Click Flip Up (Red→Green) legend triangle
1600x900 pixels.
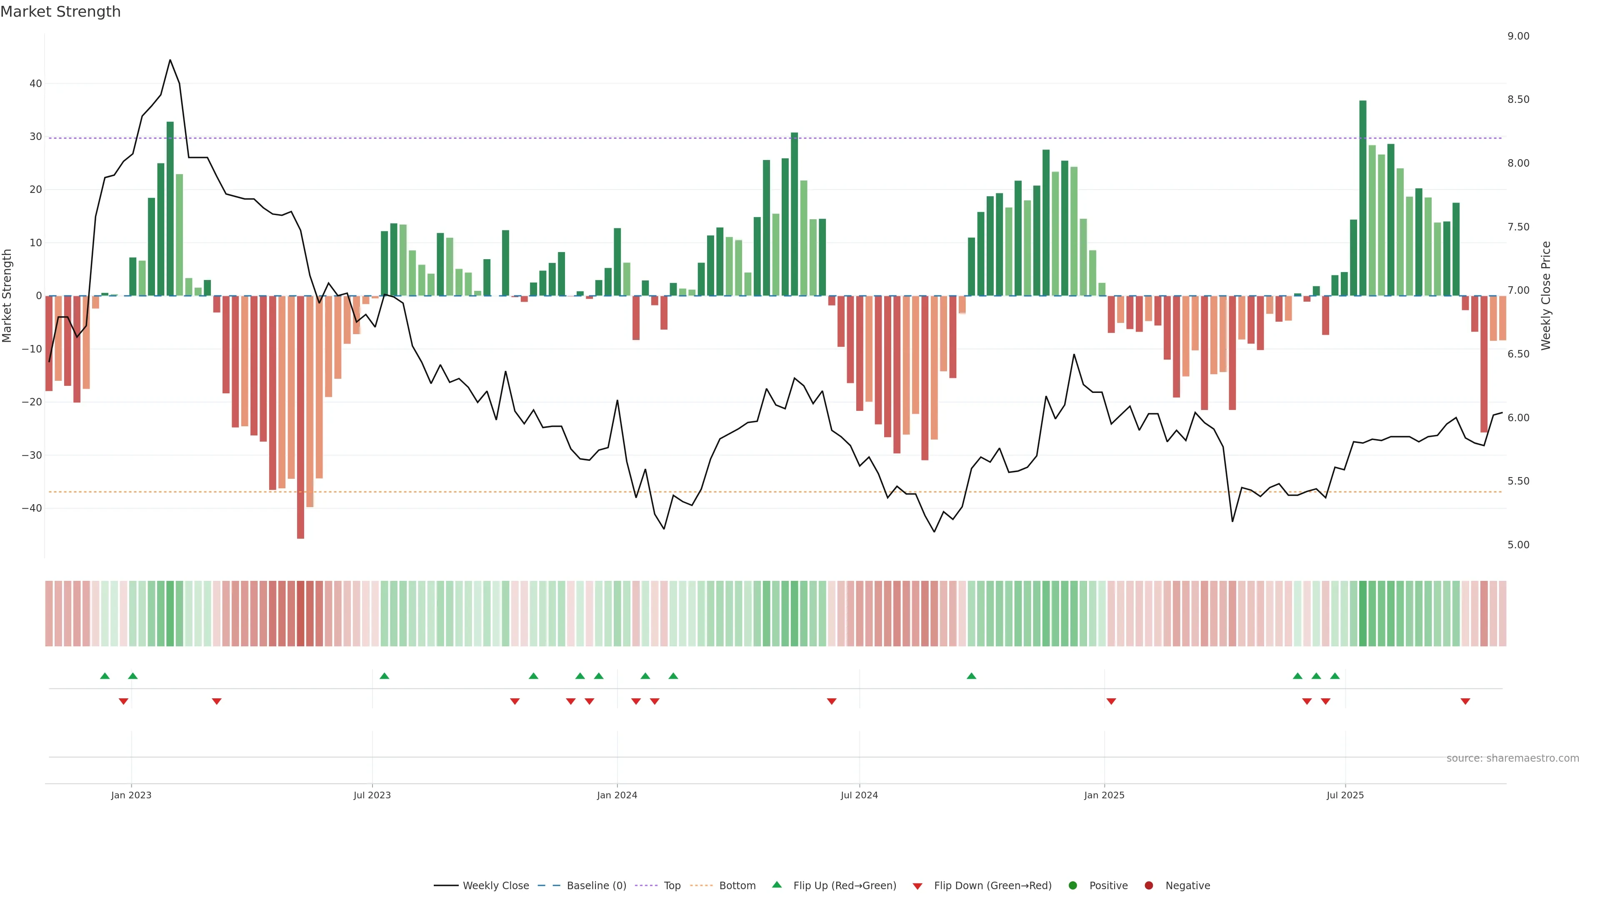click(776, 885)
